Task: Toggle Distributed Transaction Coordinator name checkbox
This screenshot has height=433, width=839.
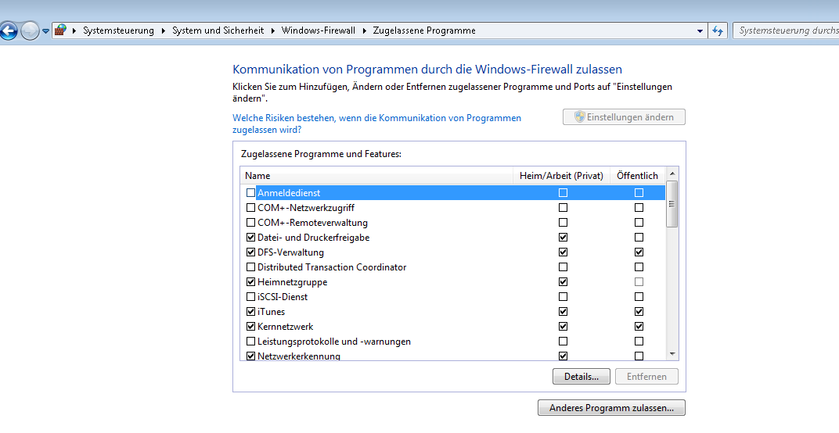Action: (x=250, y=267)
